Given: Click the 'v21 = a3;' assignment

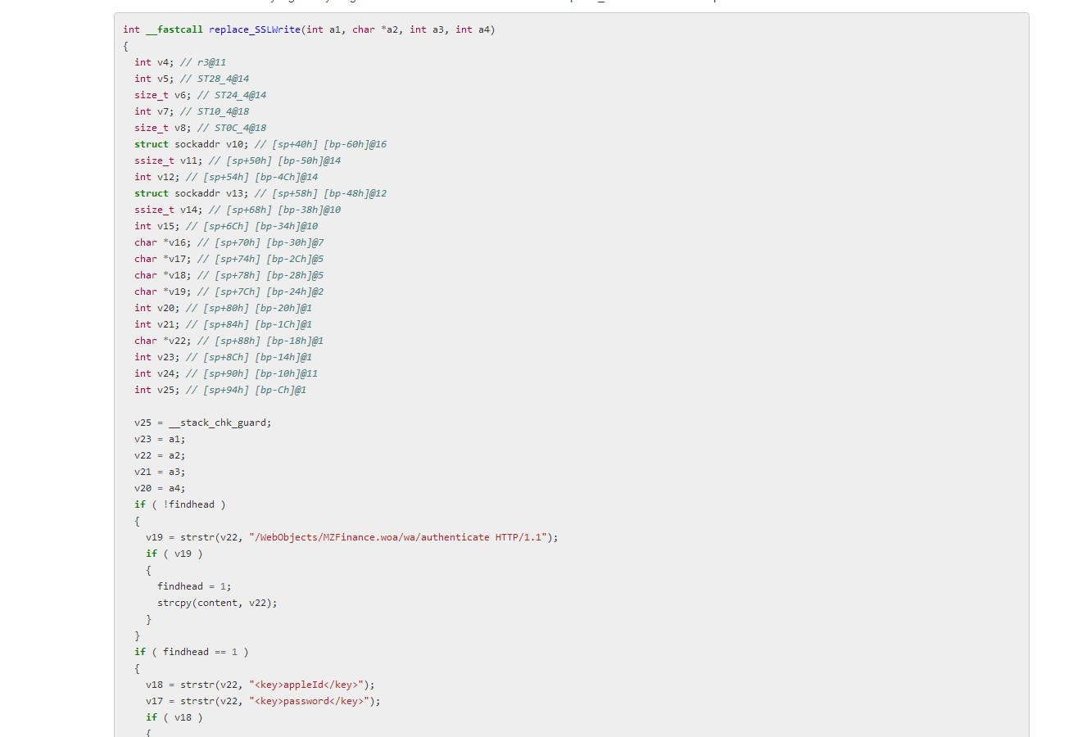Looking at the screenshot, I should point(161,472).
